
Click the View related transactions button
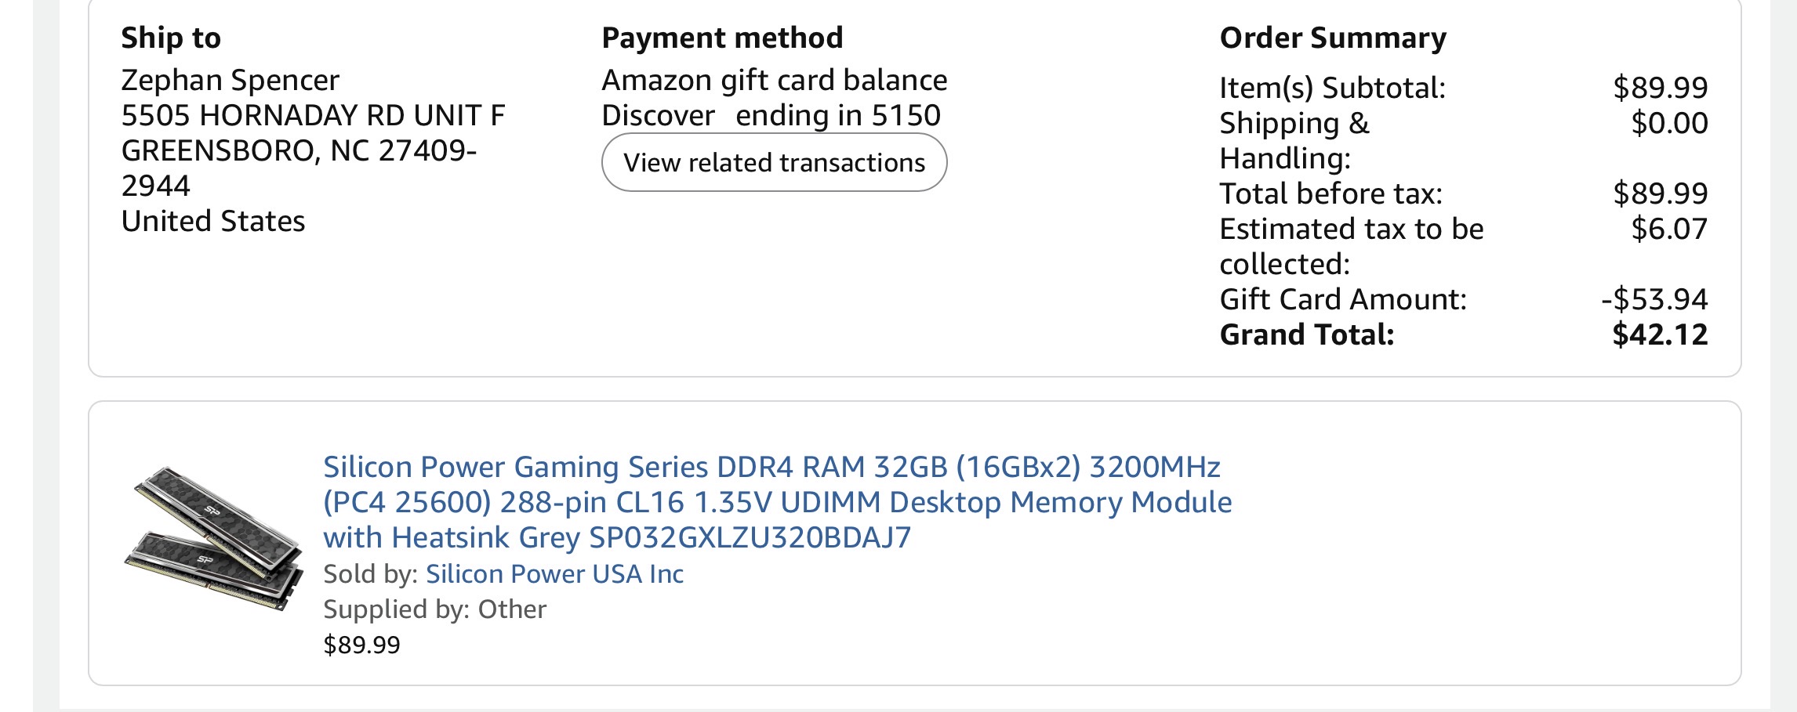pos(774,163)
